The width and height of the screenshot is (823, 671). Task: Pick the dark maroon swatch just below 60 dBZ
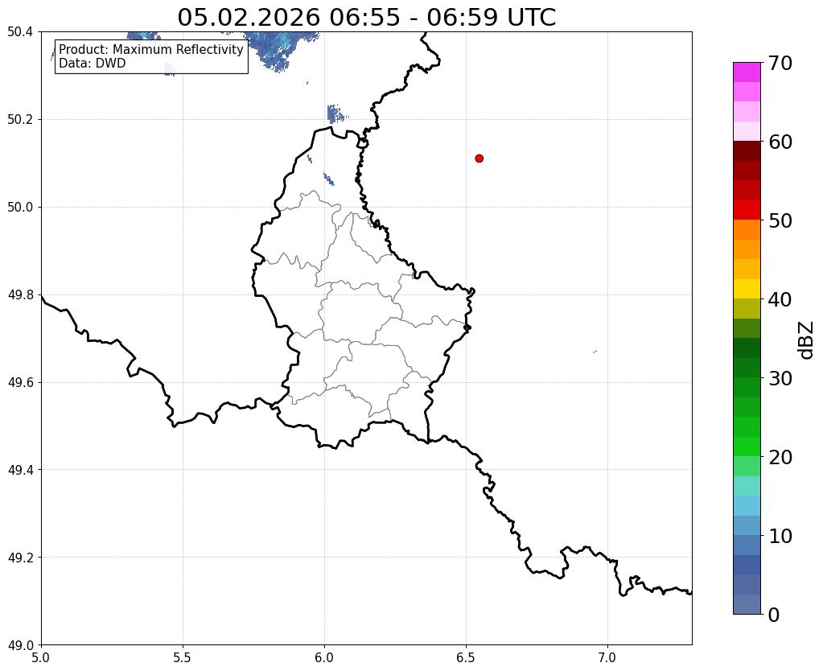747,151
